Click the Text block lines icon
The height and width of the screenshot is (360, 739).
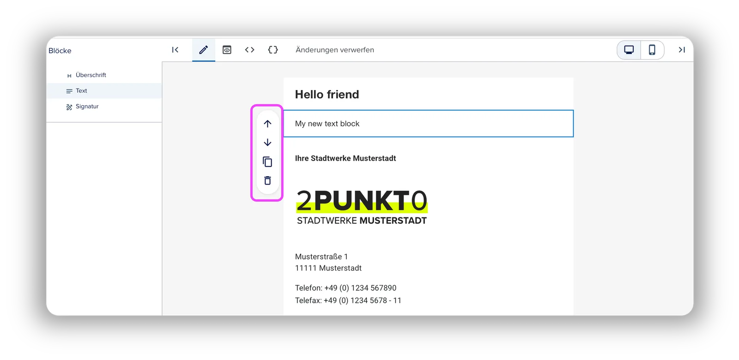(x=69, y=91)
